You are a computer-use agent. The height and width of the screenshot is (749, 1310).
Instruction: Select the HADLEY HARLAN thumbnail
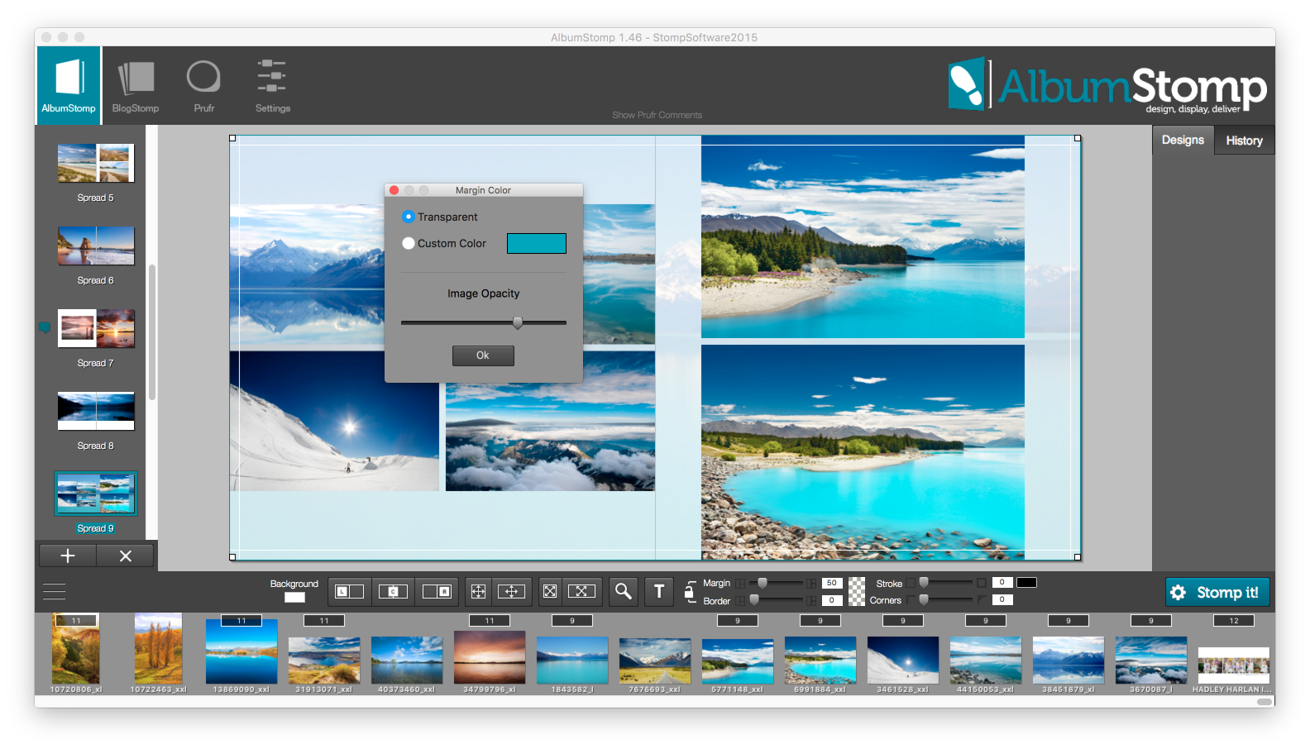1234,665
